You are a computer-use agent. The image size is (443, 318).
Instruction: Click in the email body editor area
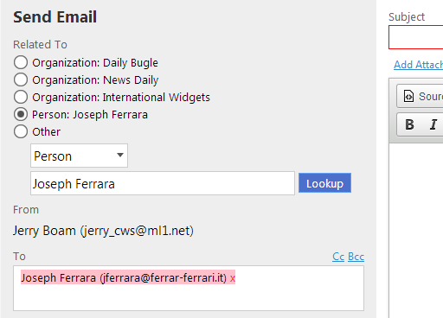click(x=416, y=231)
